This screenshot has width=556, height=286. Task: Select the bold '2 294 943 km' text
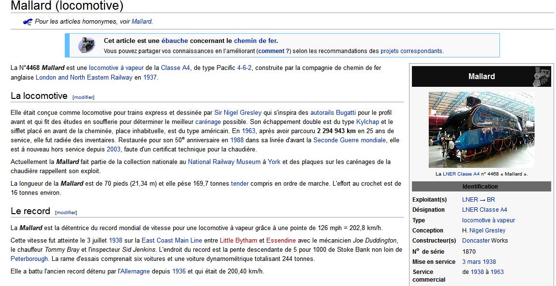pyautogui.click(x=337, y=131)
